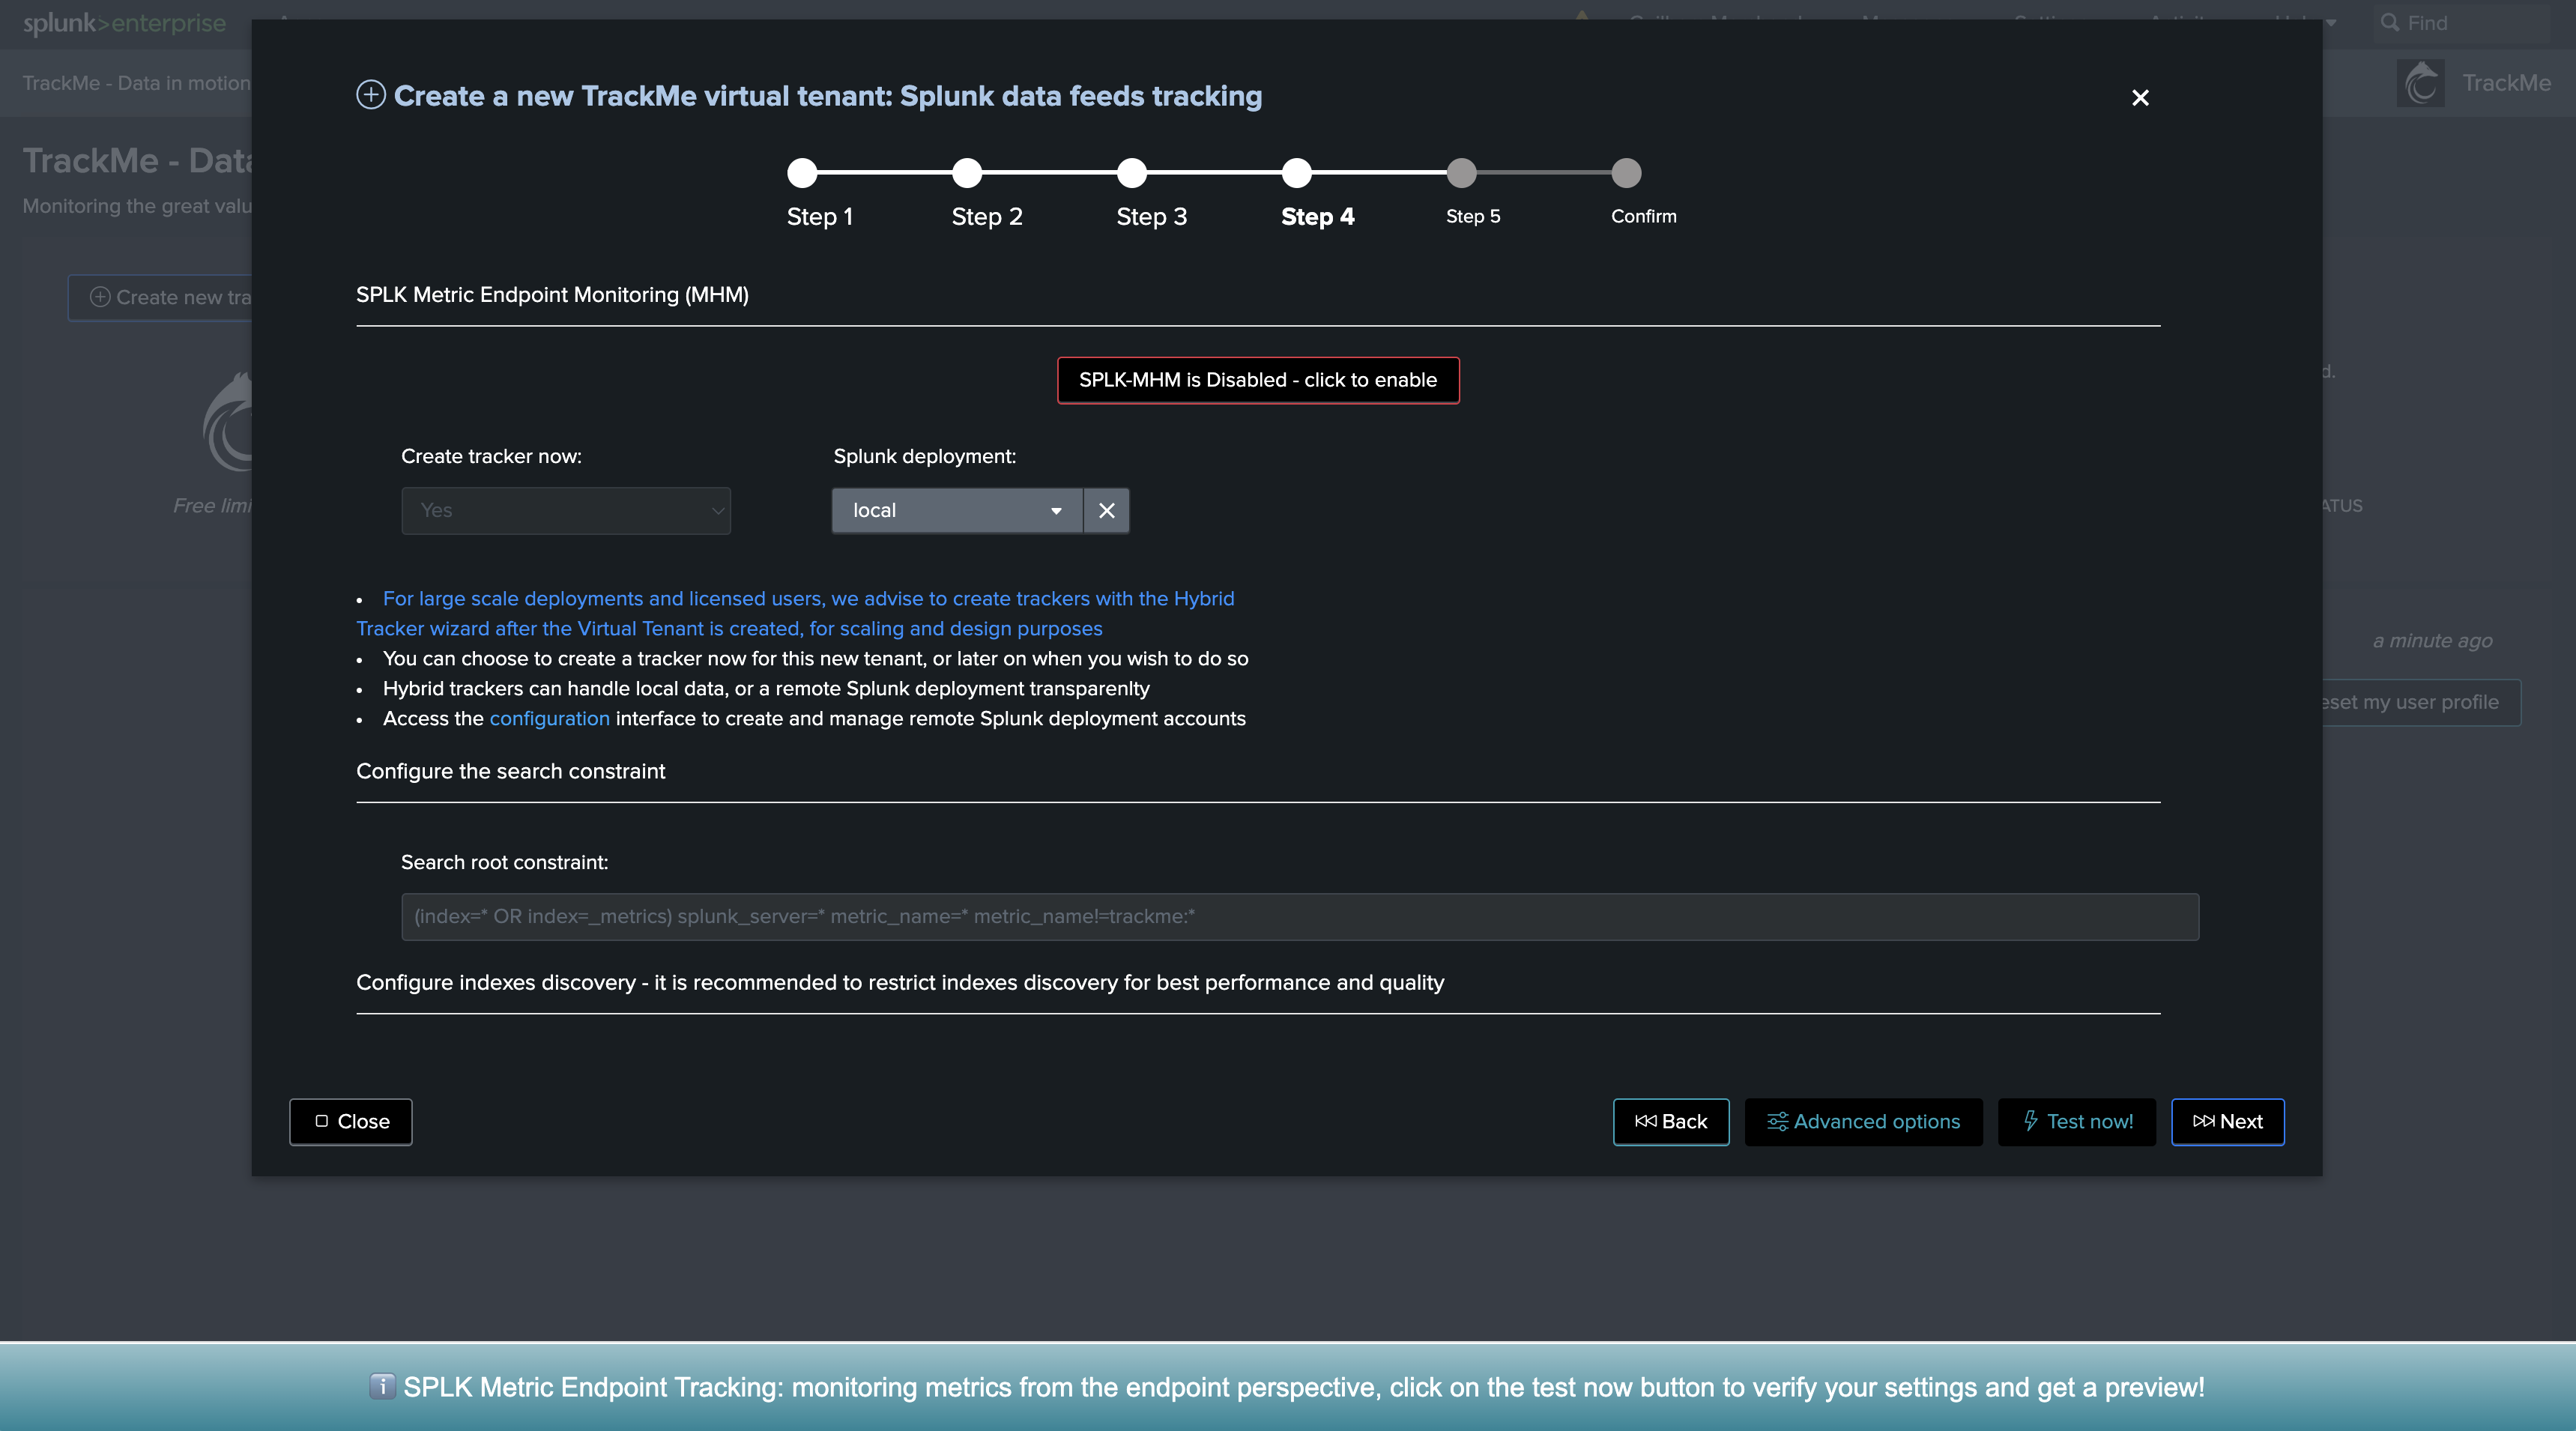Jump to Step 3 wizard marker
Image resolution: width=2576 pixels, height=1431 pixels.
1132,173
